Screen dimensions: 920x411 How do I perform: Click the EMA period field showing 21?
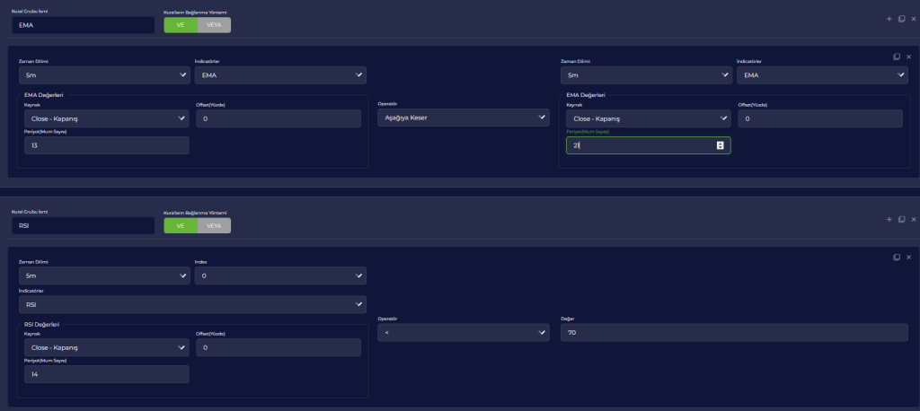(649, 145)
